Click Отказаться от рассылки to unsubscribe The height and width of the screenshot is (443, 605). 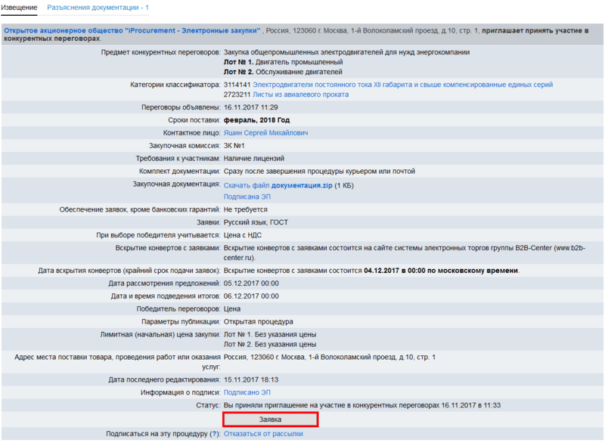[263, 434]
